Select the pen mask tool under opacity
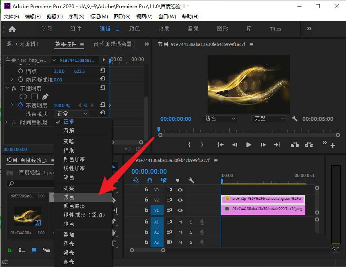 tap(44, 96)
